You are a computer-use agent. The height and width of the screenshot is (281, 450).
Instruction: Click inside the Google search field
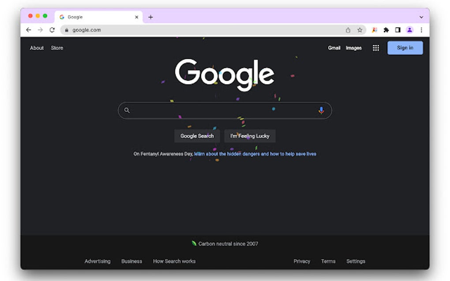point(221,110)
